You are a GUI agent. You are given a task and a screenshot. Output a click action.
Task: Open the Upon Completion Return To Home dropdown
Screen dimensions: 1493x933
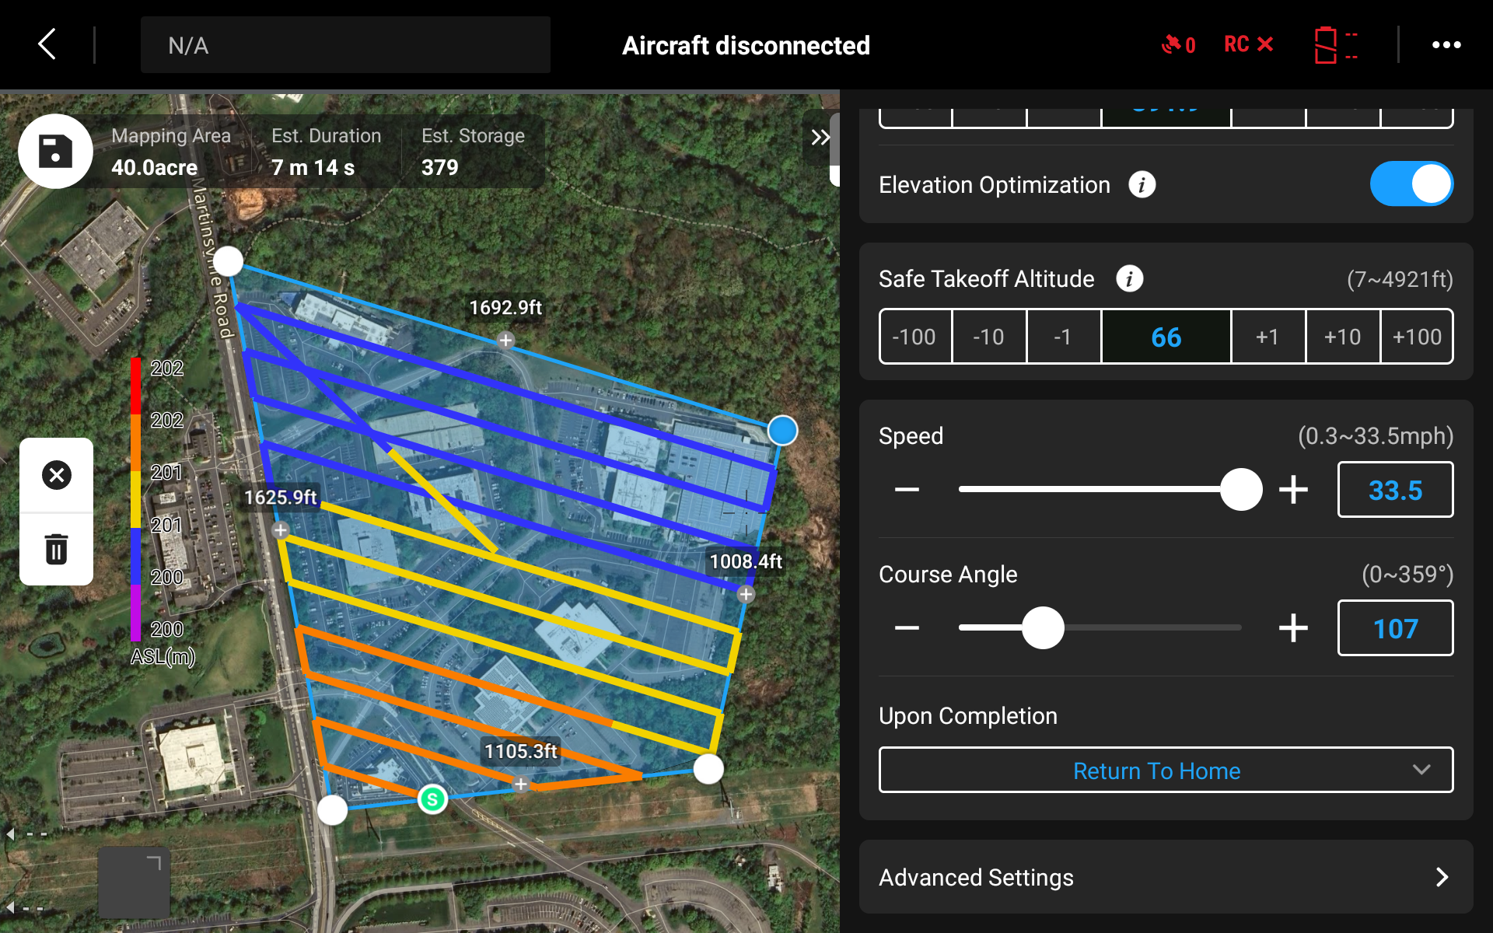tap(1166, 771)
